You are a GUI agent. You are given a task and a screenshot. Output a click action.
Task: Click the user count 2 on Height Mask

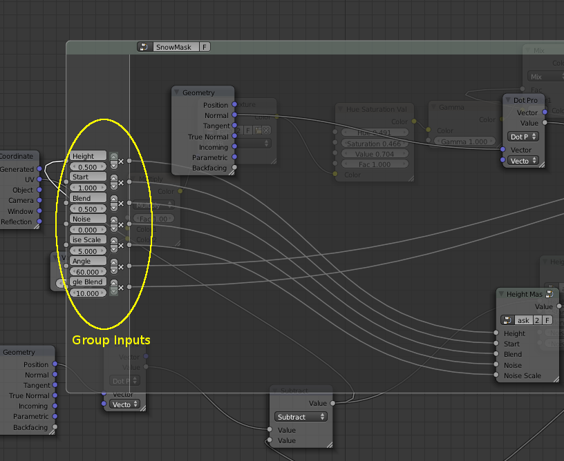click(x=537, y=320)
